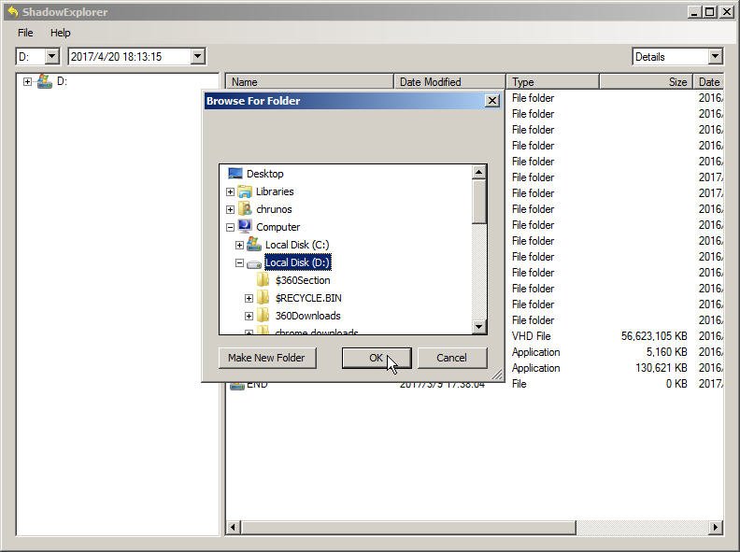Collapse the Computer node

(230, 227)
